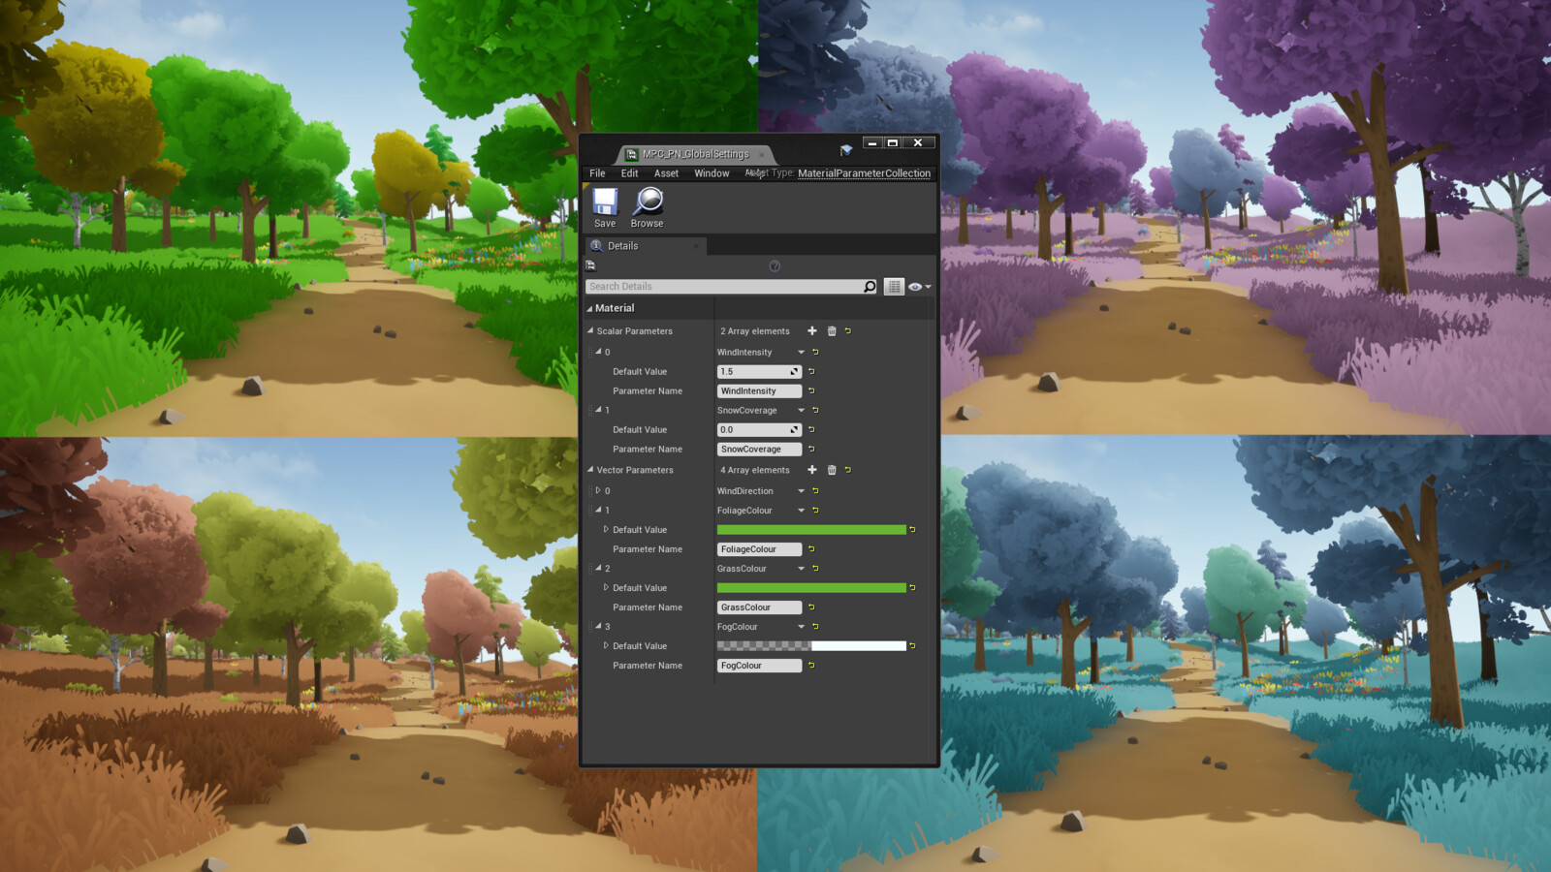Open FoliageColour green colour swatch

811,530
